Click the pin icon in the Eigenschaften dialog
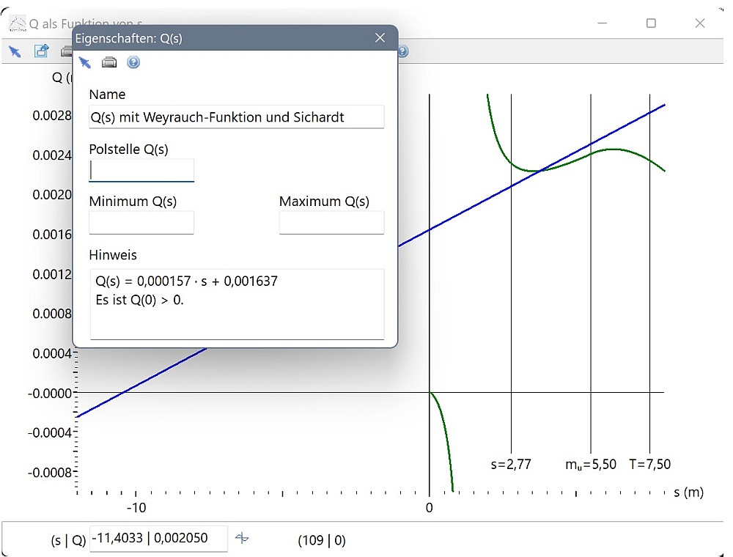Viewport: 733px width, 557px height. 85,62
